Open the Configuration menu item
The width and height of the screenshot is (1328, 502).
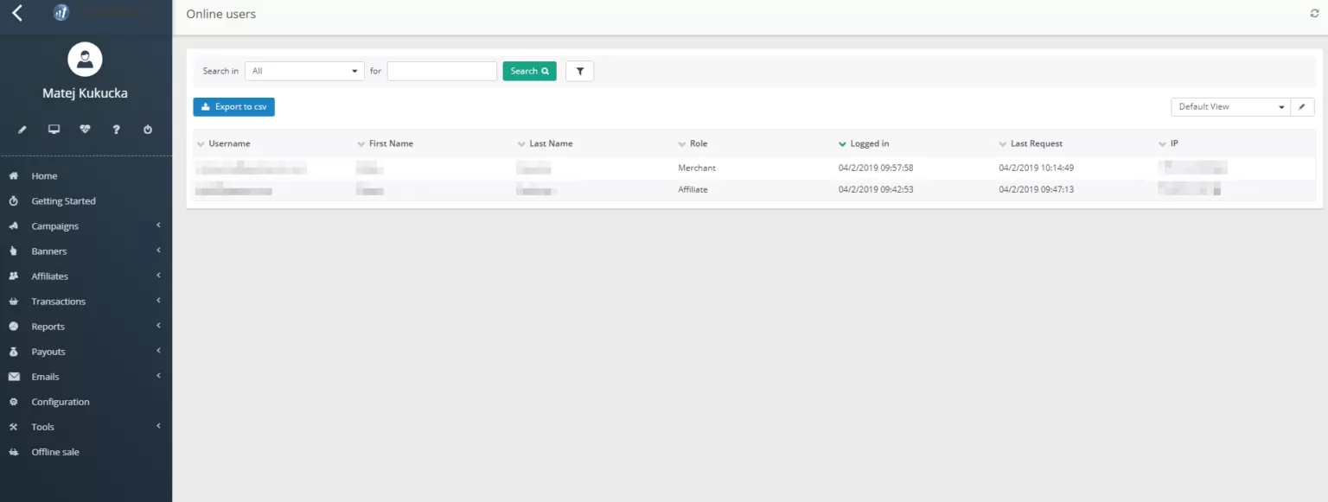61,401
